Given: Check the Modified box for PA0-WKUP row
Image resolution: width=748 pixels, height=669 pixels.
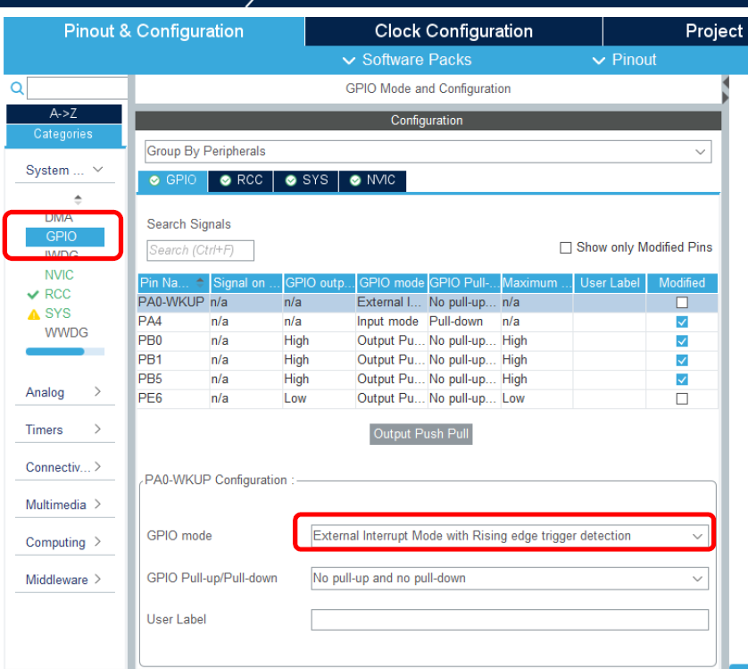Looking at the screenshot, I should click(x=682, y=303).
